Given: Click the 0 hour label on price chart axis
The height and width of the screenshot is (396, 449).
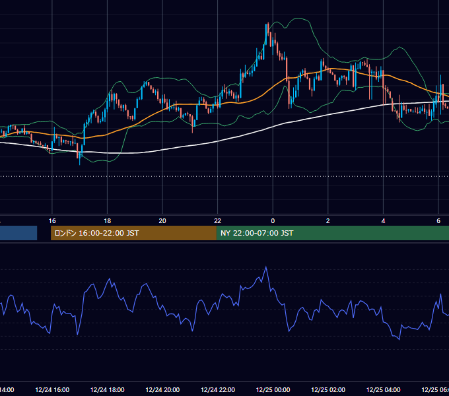Looking at the screenshot, I should coord(273,221).
